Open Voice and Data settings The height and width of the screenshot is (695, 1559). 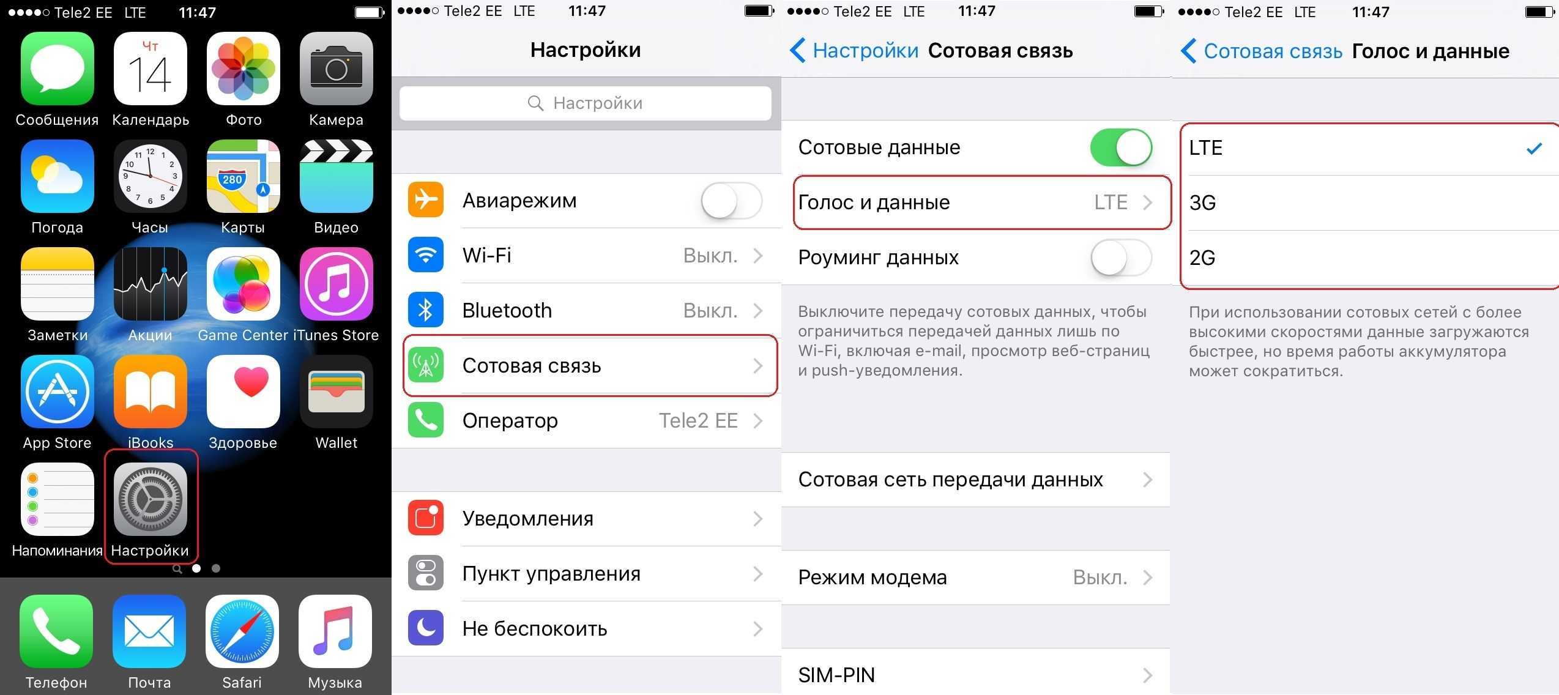pyautogui.click(x=974, y=204)
